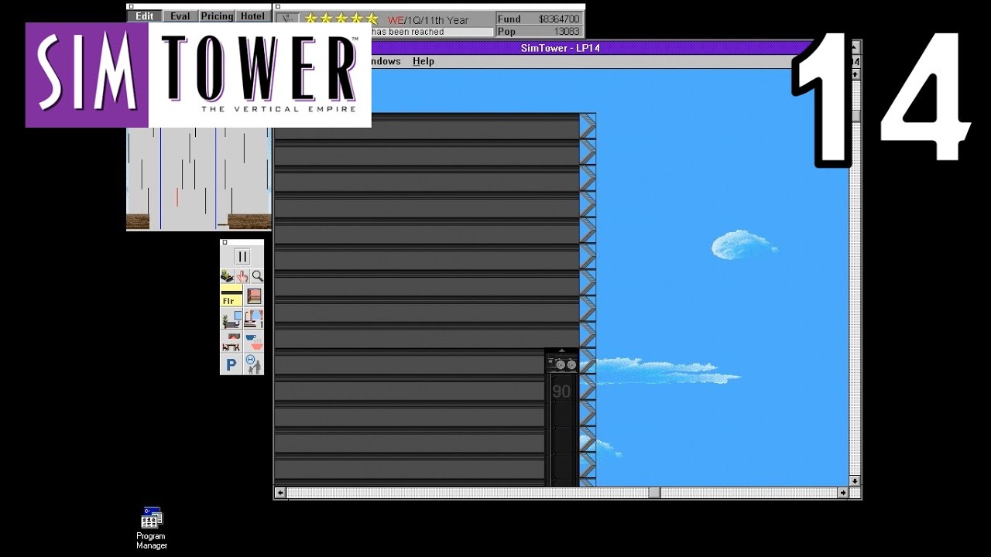Viewport: 991px width, 557px height.
Task: Switch to the Pricing map mode
Action: pyautogui.click(x=217, y=16)
